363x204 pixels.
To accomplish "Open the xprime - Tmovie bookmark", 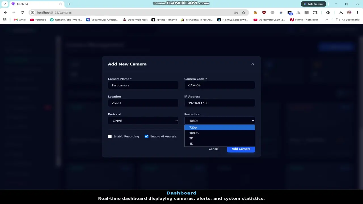I will click(164, 20).
